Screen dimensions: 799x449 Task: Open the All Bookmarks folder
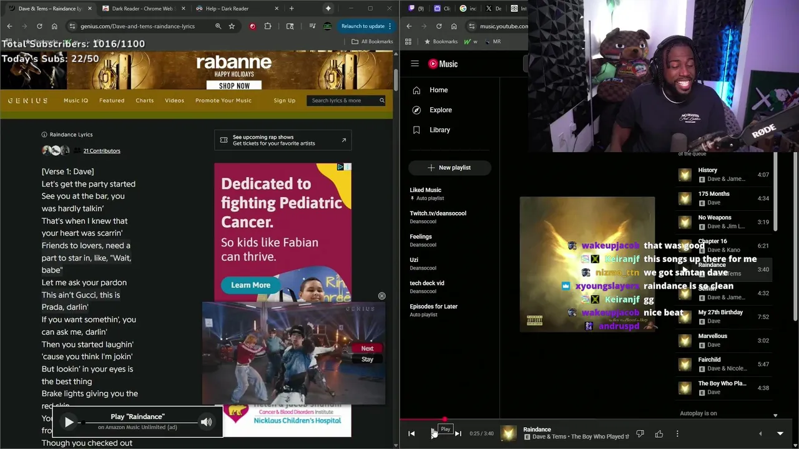coord(372,42)
